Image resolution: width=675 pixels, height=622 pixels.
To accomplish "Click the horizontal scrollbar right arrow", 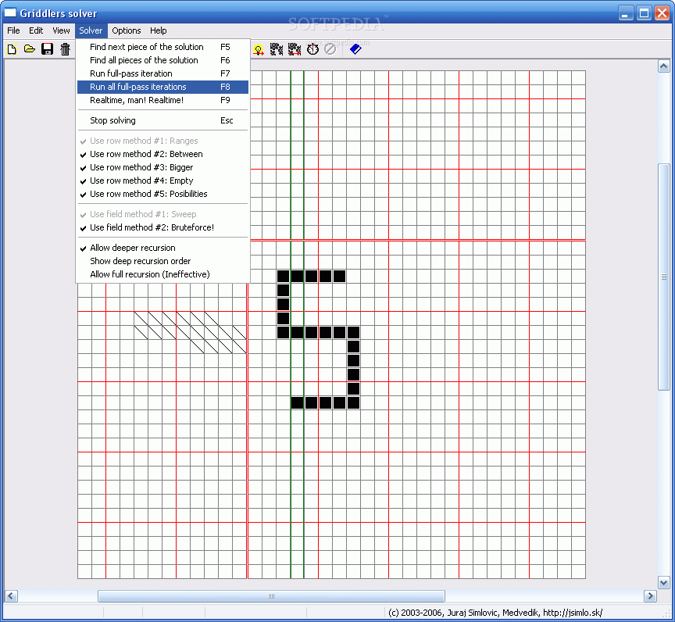I will [x=650, y=596].
